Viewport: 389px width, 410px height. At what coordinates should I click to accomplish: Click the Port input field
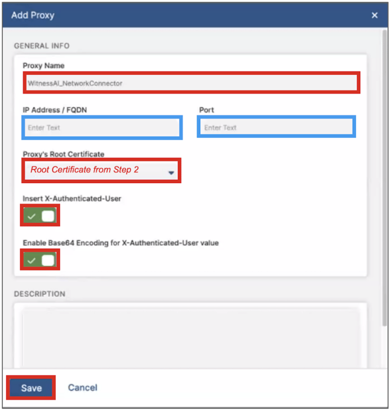[x=276, y=128]
